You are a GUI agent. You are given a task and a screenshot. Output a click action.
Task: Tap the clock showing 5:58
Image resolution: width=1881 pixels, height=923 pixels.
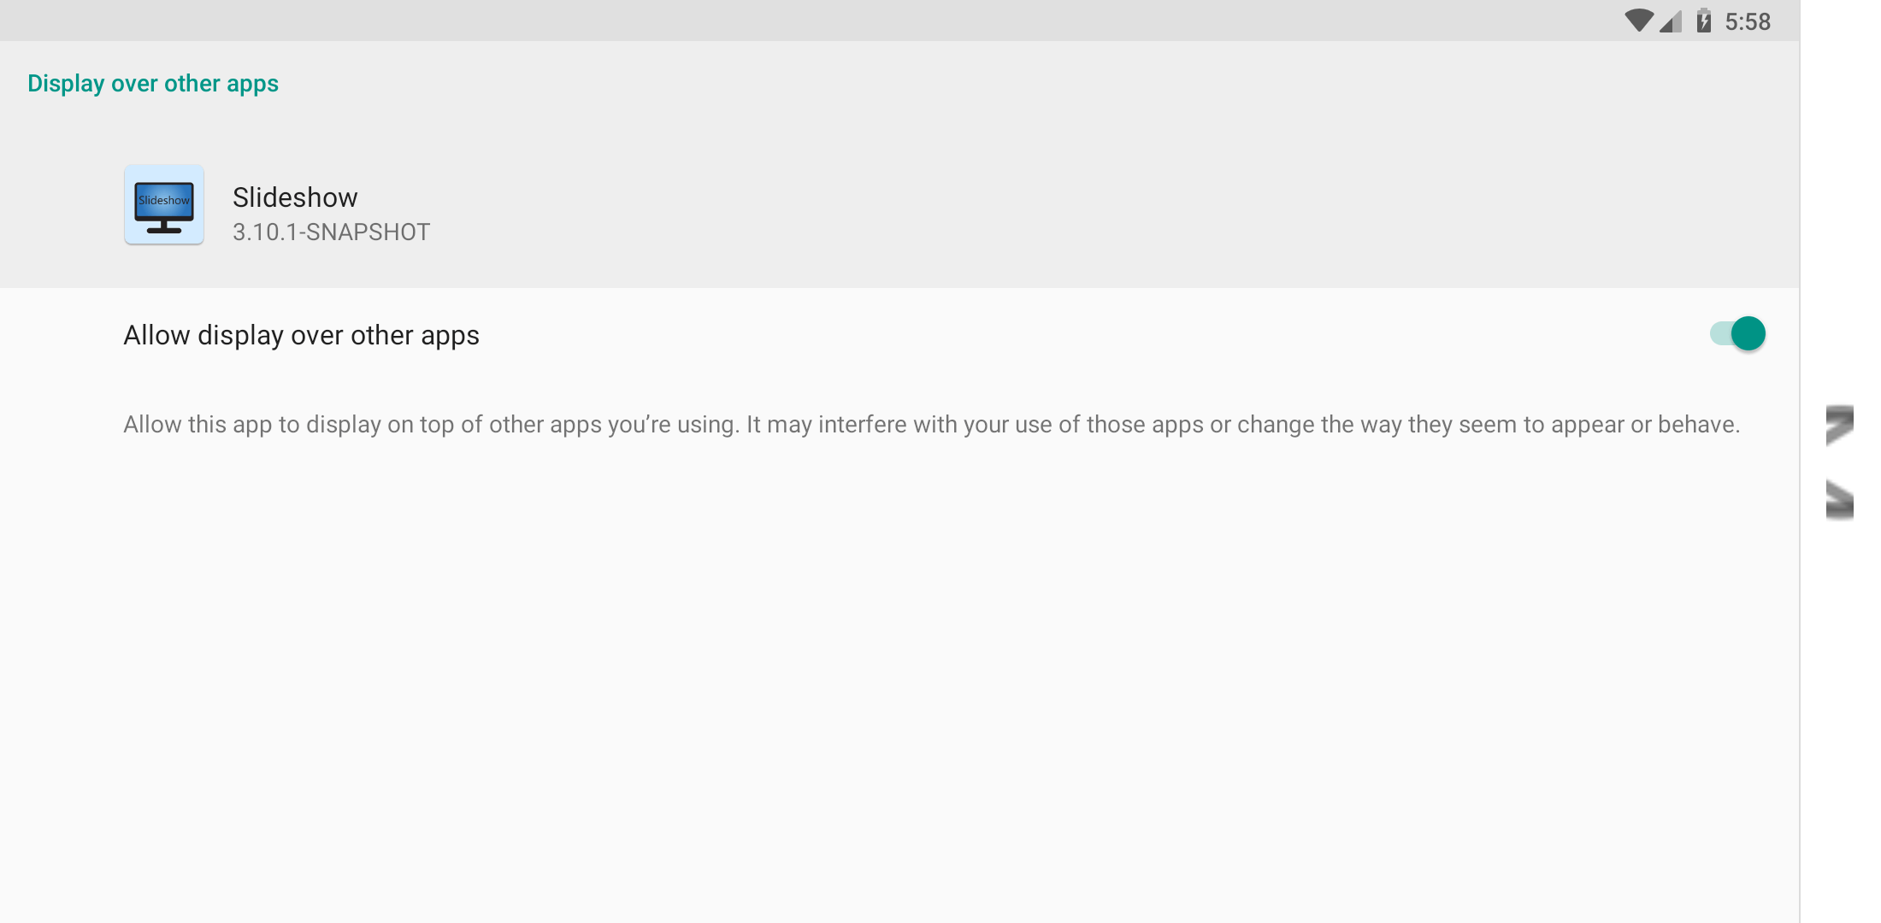click(x=1748, y=21)
